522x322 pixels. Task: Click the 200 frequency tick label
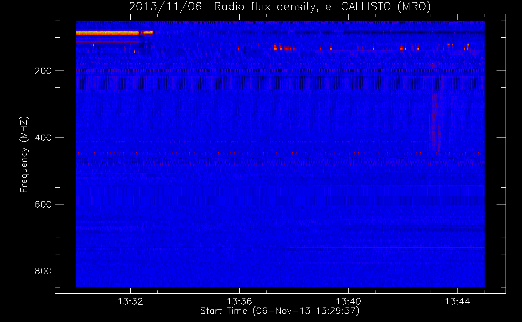pos(43,71)
